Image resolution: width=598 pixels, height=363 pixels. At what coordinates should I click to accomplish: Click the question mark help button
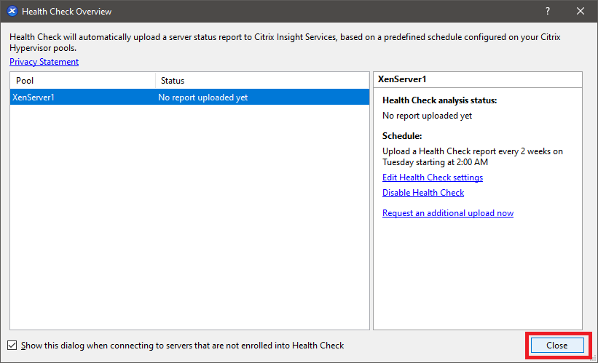click(x=547, y=12)
